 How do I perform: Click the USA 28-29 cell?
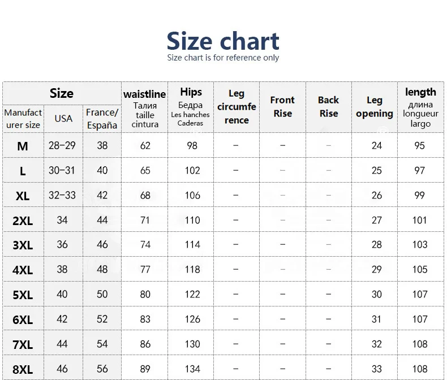click(62, 145)
